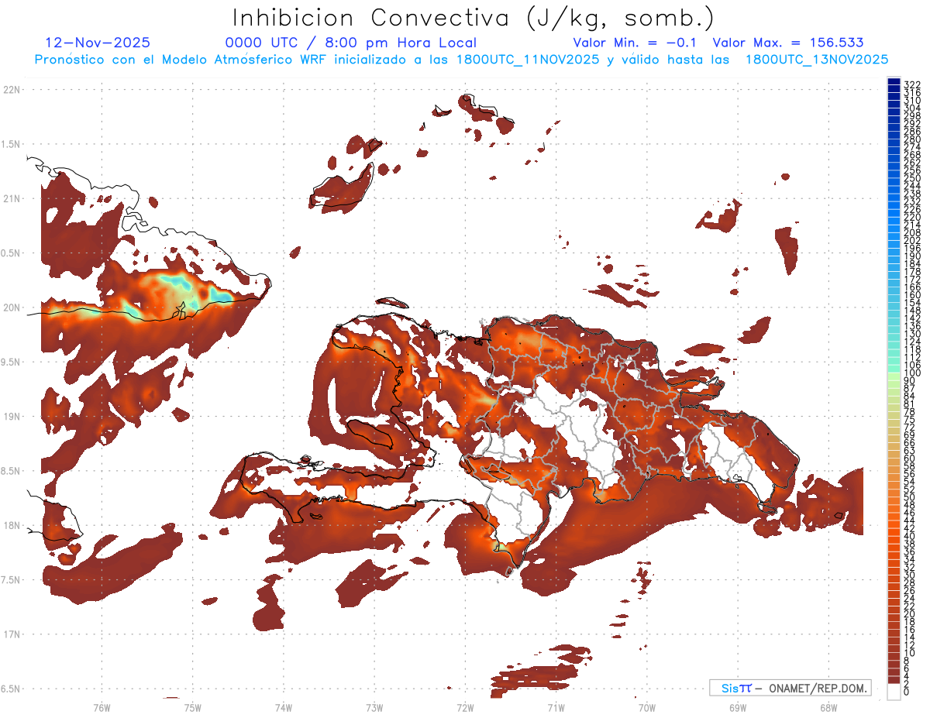
Task: Click the '22N' latitude label
Action: coord(12,90)
